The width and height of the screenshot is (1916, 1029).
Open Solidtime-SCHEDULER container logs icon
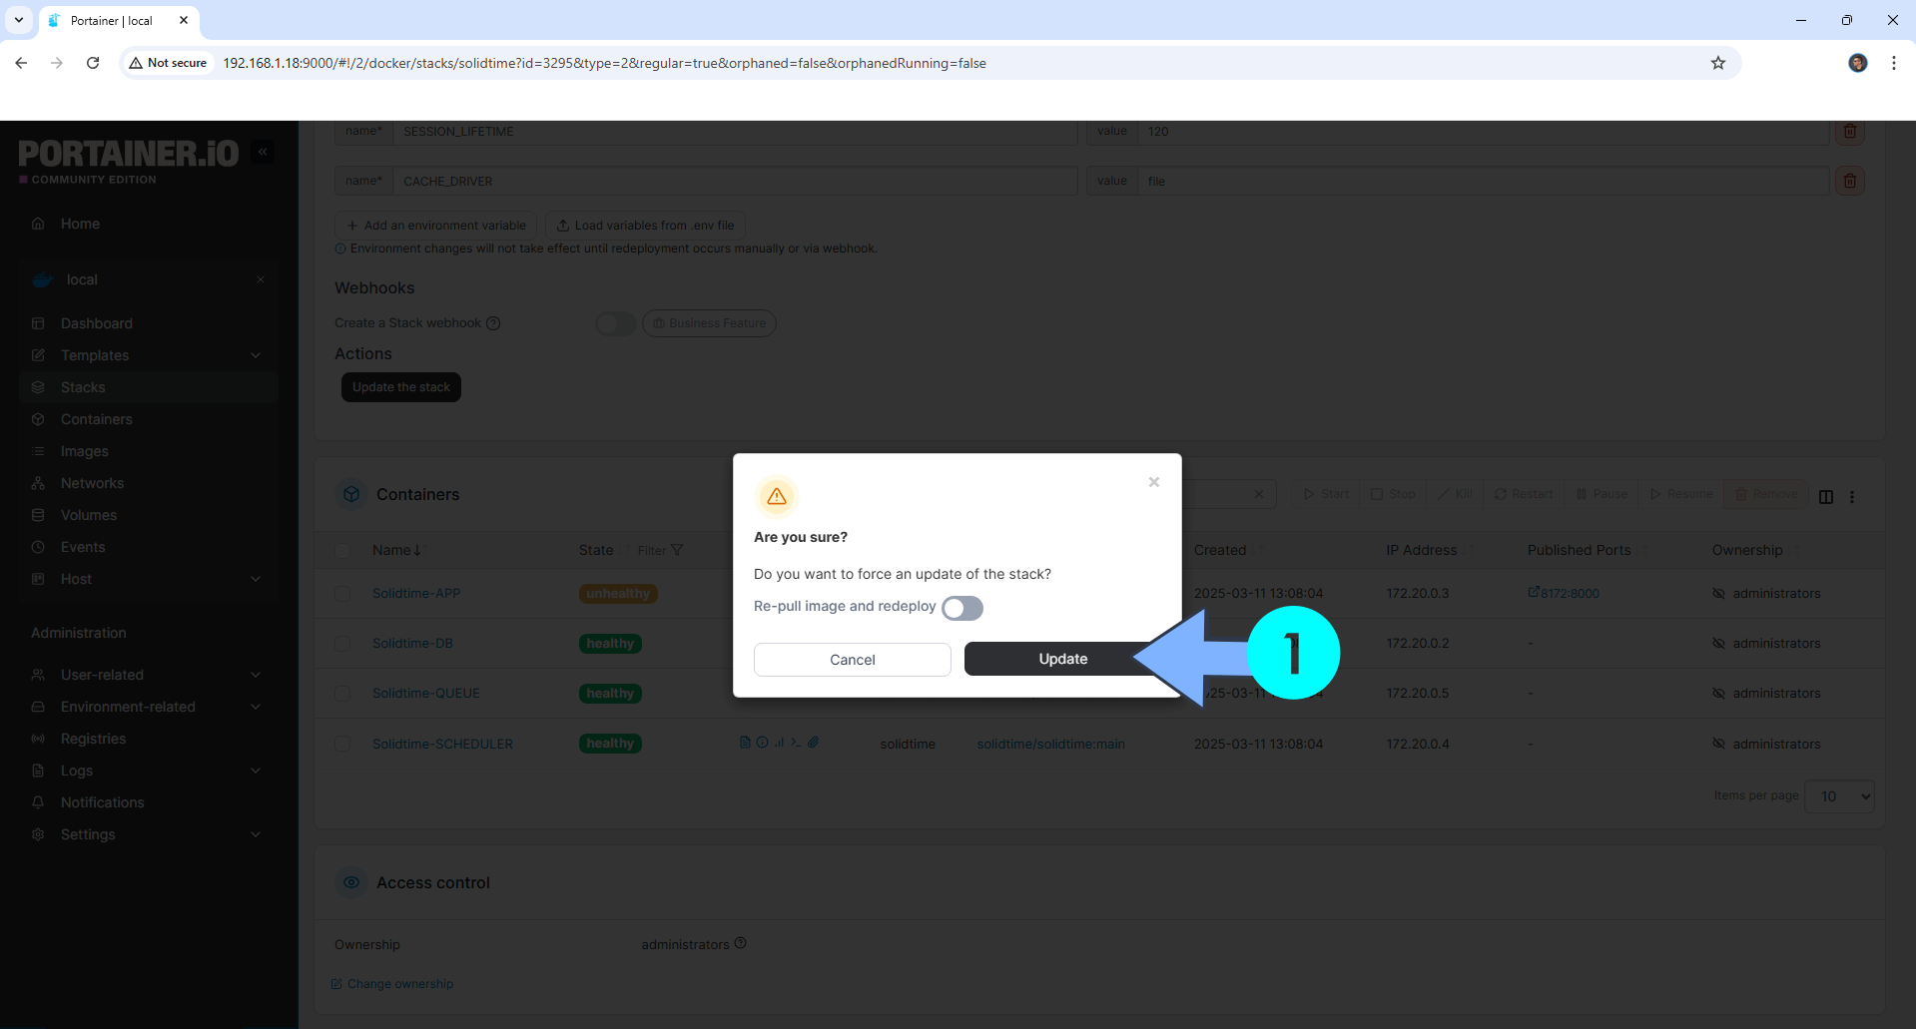[745, 743]
